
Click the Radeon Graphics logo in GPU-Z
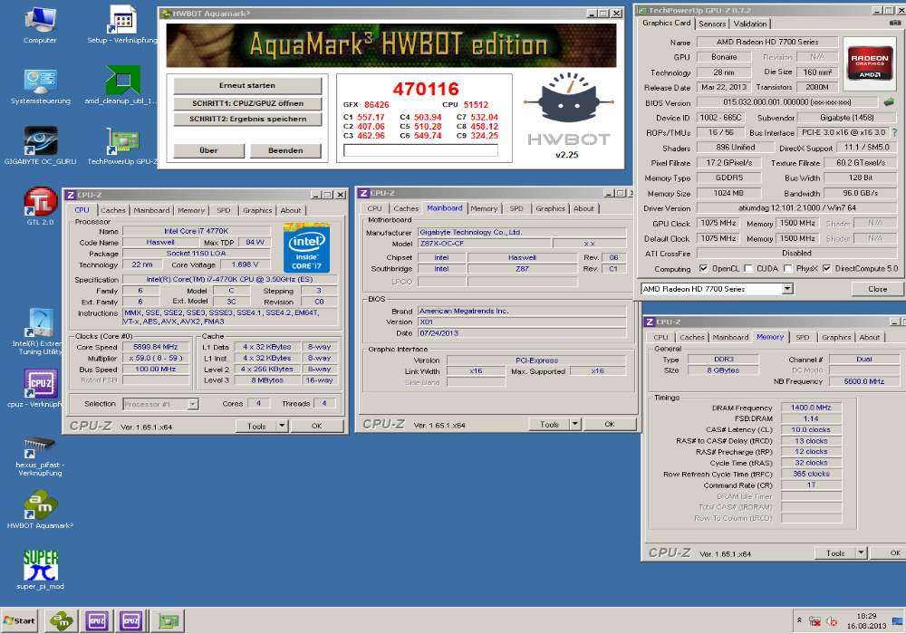pos(870,63)
